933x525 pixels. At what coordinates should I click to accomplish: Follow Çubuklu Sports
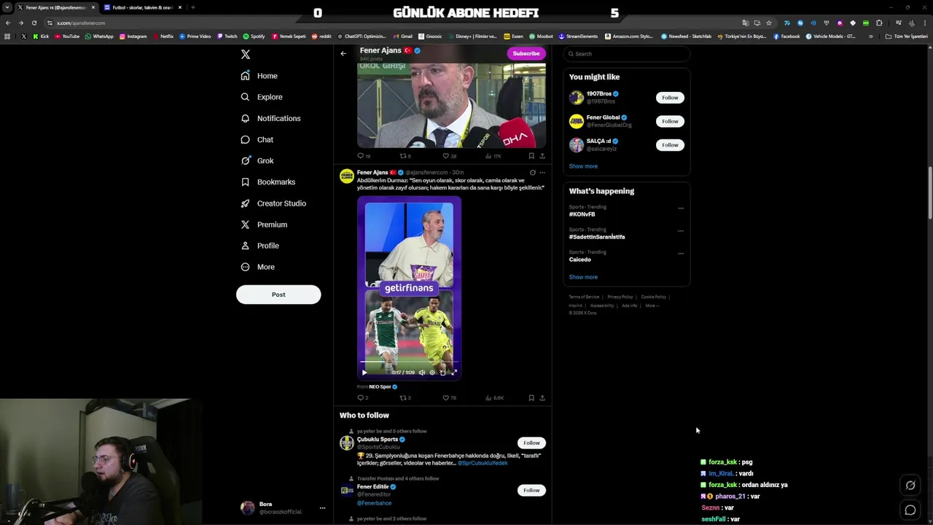pos(531,443)
